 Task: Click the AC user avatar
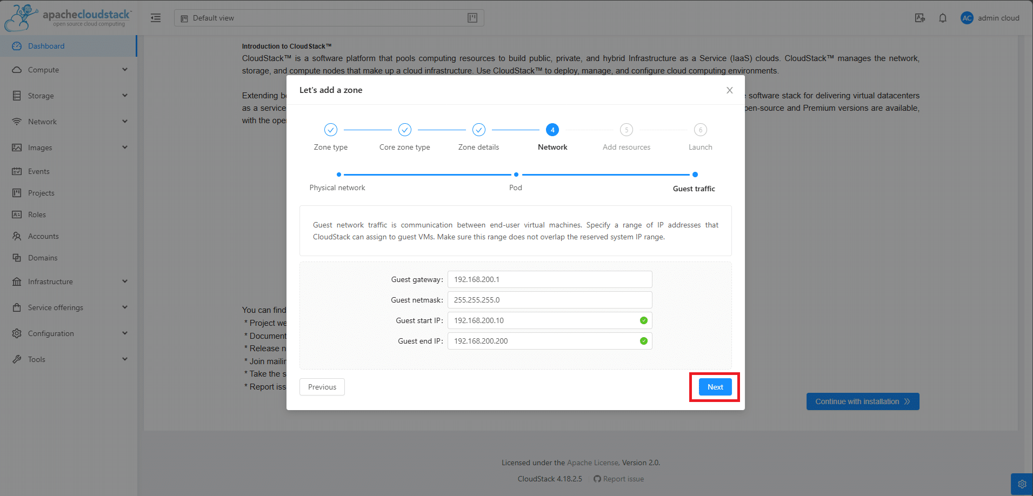[967, 18]
